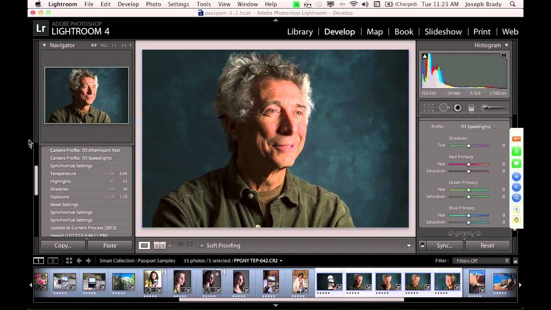This screenshot has height=310, width=551.
Task: Set Navigator zoom to FIT
Action: [94, 45]
